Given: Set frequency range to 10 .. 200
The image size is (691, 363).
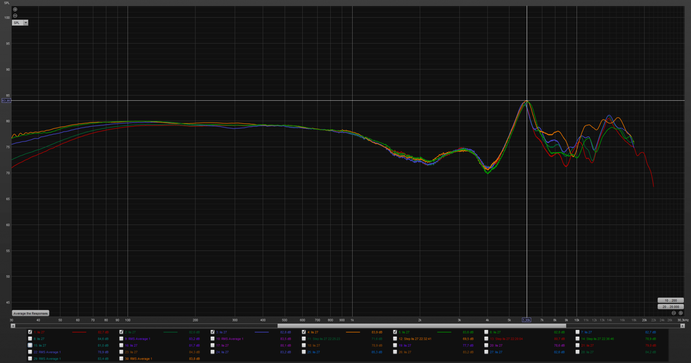Looking at the screenshot, I should click(671, 300).
